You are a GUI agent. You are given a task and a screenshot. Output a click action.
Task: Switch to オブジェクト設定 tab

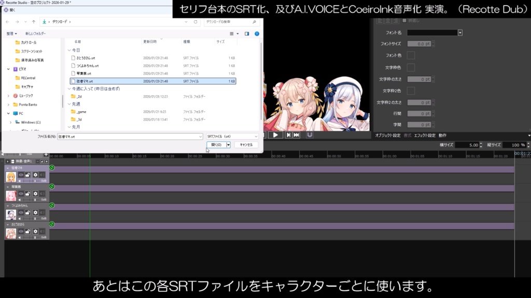[388, 136]
